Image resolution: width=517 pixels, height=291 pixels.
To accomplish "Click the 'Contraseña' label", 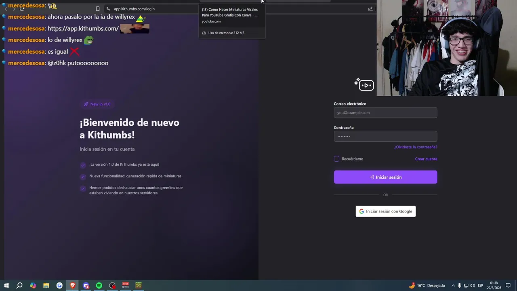I will pos(344,128).
